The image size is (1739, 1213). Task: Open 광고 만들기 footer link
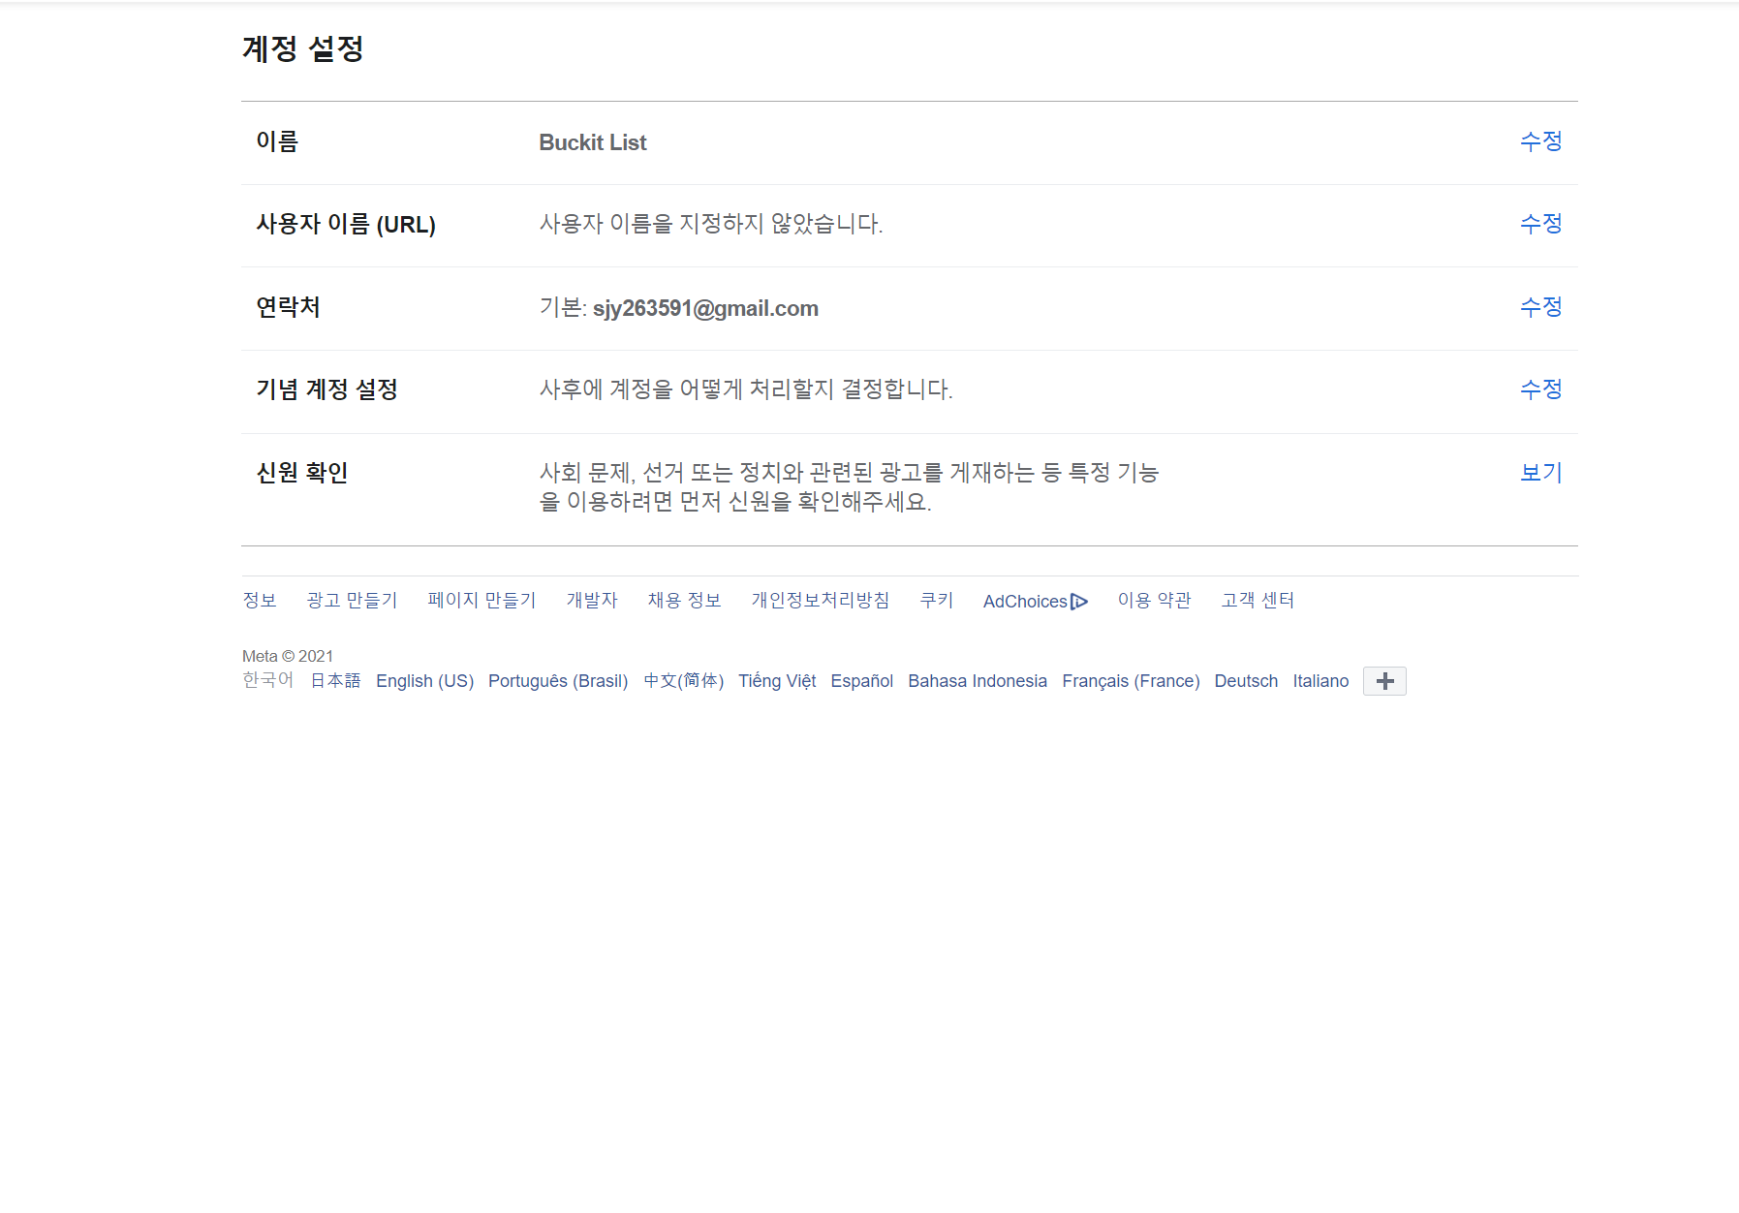tap(352, 601)
